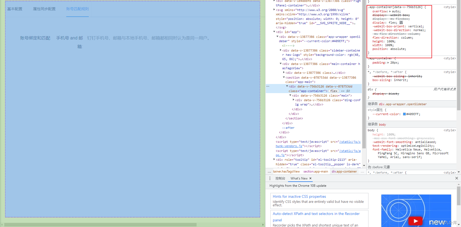Collapse the div id="app" node
Screen dimensions: 461x227
(274, 32)
